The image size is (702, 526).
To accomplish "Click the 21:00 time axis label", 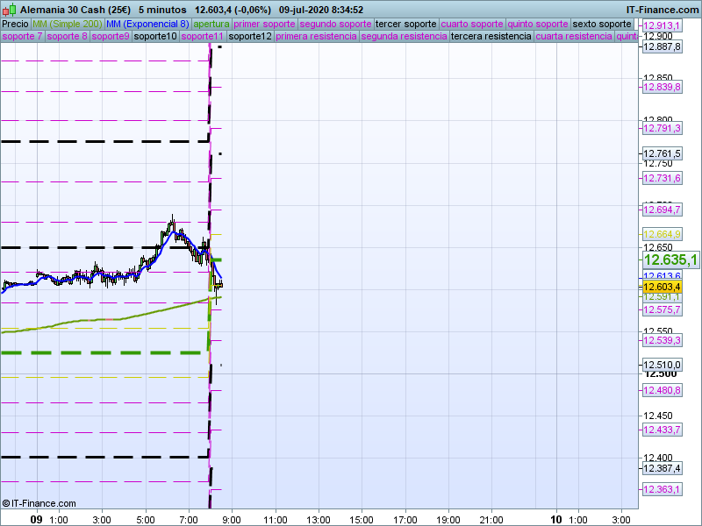I will [x=491, y=520].
